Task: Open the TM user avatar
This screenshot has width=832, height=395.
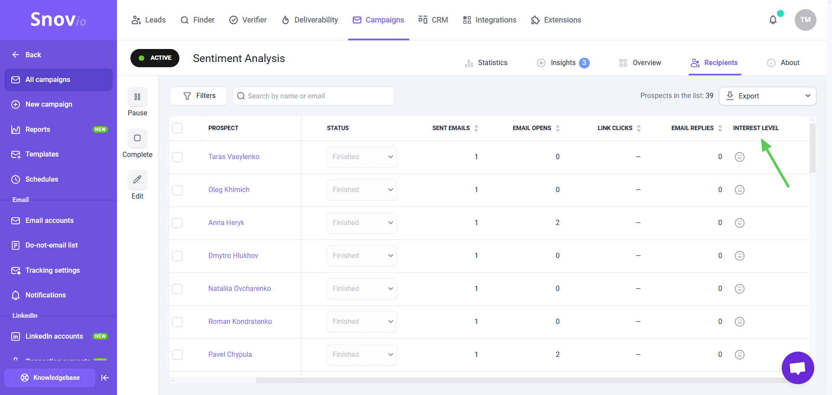Action: pyautogui.click(x=805, y=20)
